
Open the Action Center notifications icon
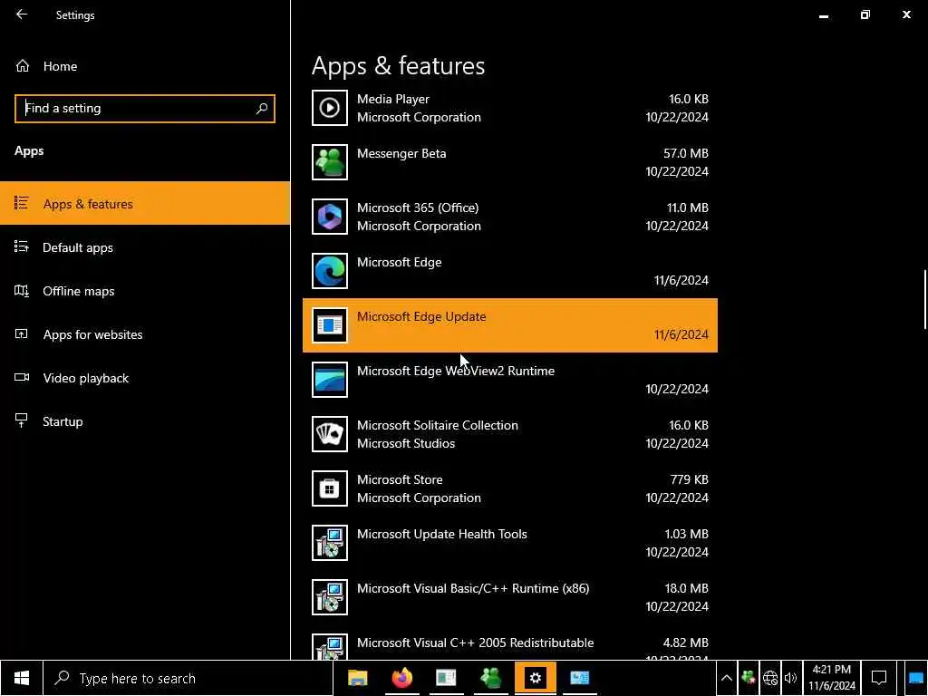(x=879, y=678)
